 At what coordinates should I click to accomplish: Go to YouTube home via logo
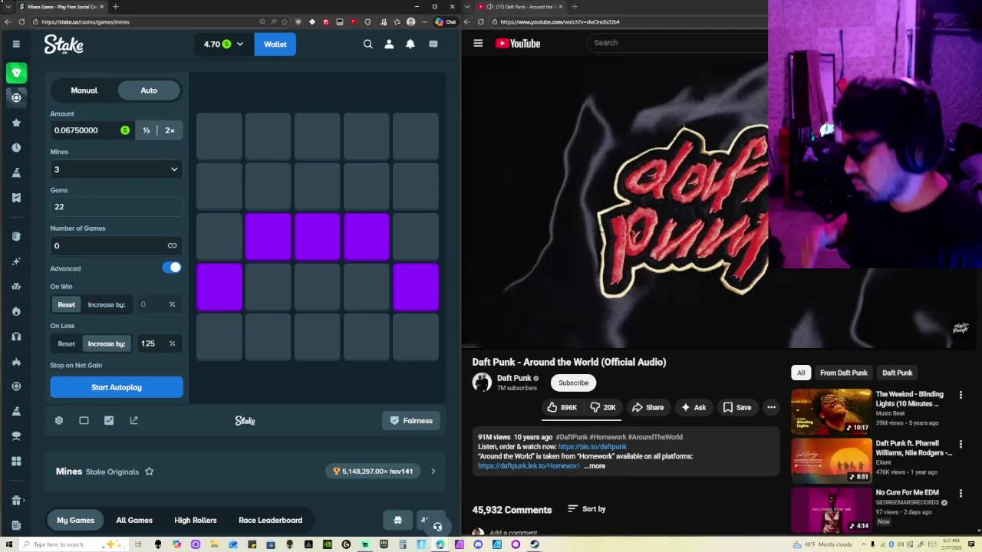pyautogui.click(x=518, y=43)
